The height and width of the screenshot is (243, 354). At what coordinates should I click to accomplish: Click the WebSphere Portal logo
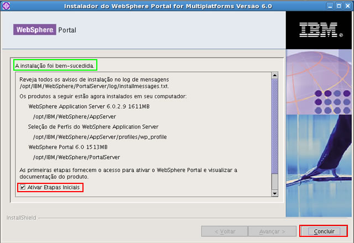point(45,29)
